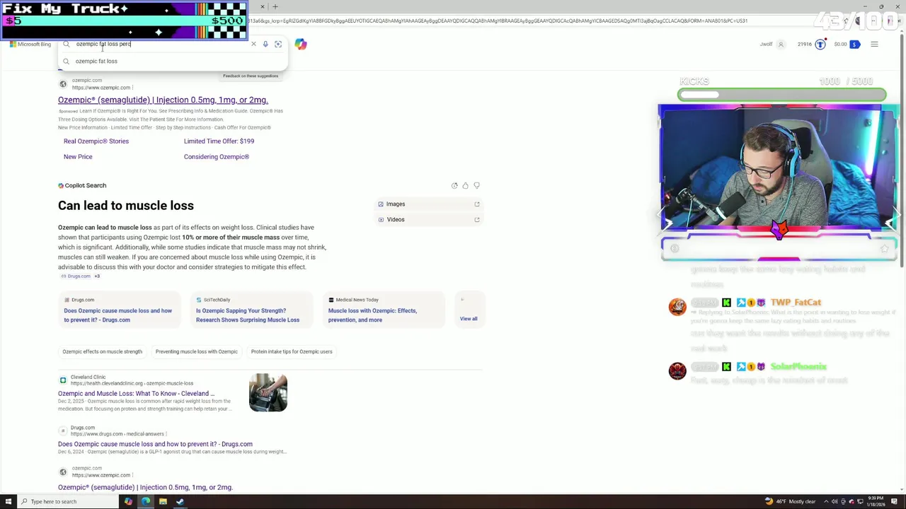Screen dimensions: 906x509
Task: Open the Cleveland Clinic result thumbnail image
Action: coord(268,392)
